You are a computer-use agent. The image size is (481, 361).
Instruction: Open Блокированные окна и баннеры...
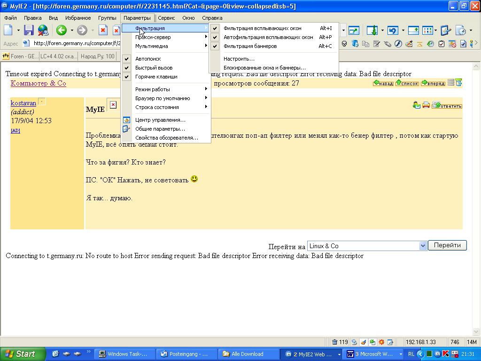pyautogui.click(x=274, y=68)
